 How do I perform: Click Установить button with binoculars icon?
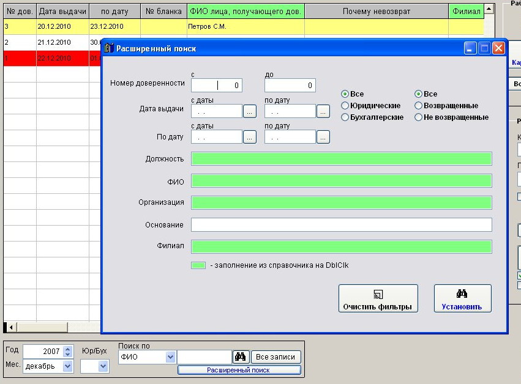pyautogui.click(x=462, y=298)
